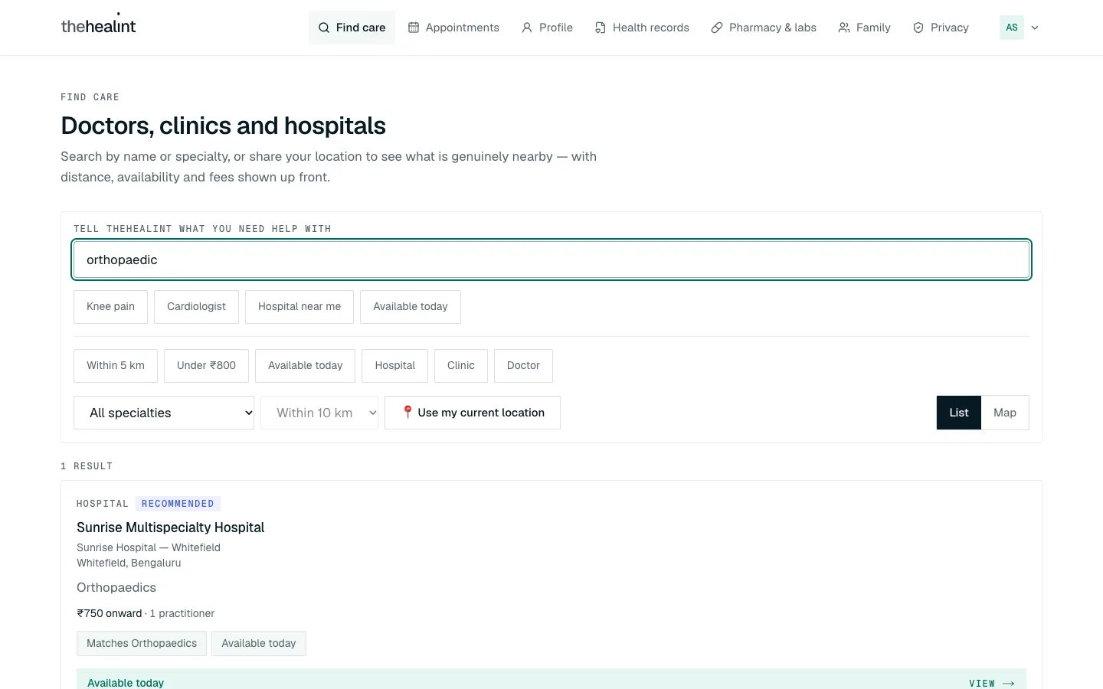Click the Family people icon
This screenshot has width=1103, height=689.
[x=844, y=28]
